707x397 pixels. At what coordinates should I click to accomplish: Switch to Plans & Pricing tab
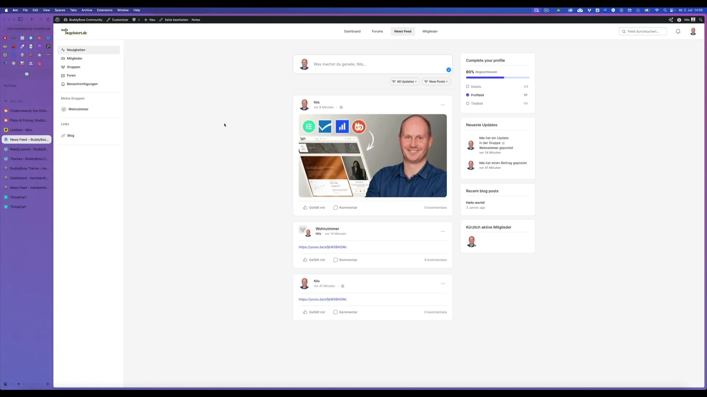27,121
